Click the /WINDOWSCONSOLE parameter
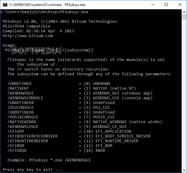 point(25,98)
